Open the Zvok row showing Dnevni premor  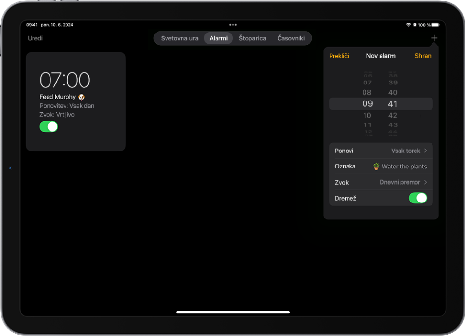point(381,182)
